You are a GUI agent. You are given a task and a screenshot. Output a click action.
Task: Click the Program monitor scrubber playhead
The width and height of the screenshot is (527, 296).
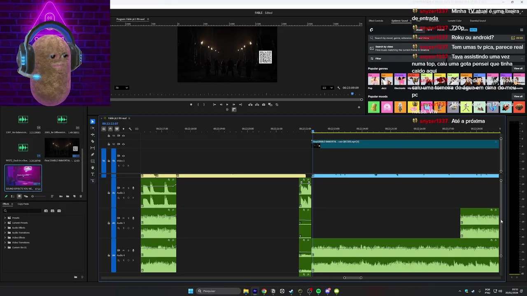[352, 94]
